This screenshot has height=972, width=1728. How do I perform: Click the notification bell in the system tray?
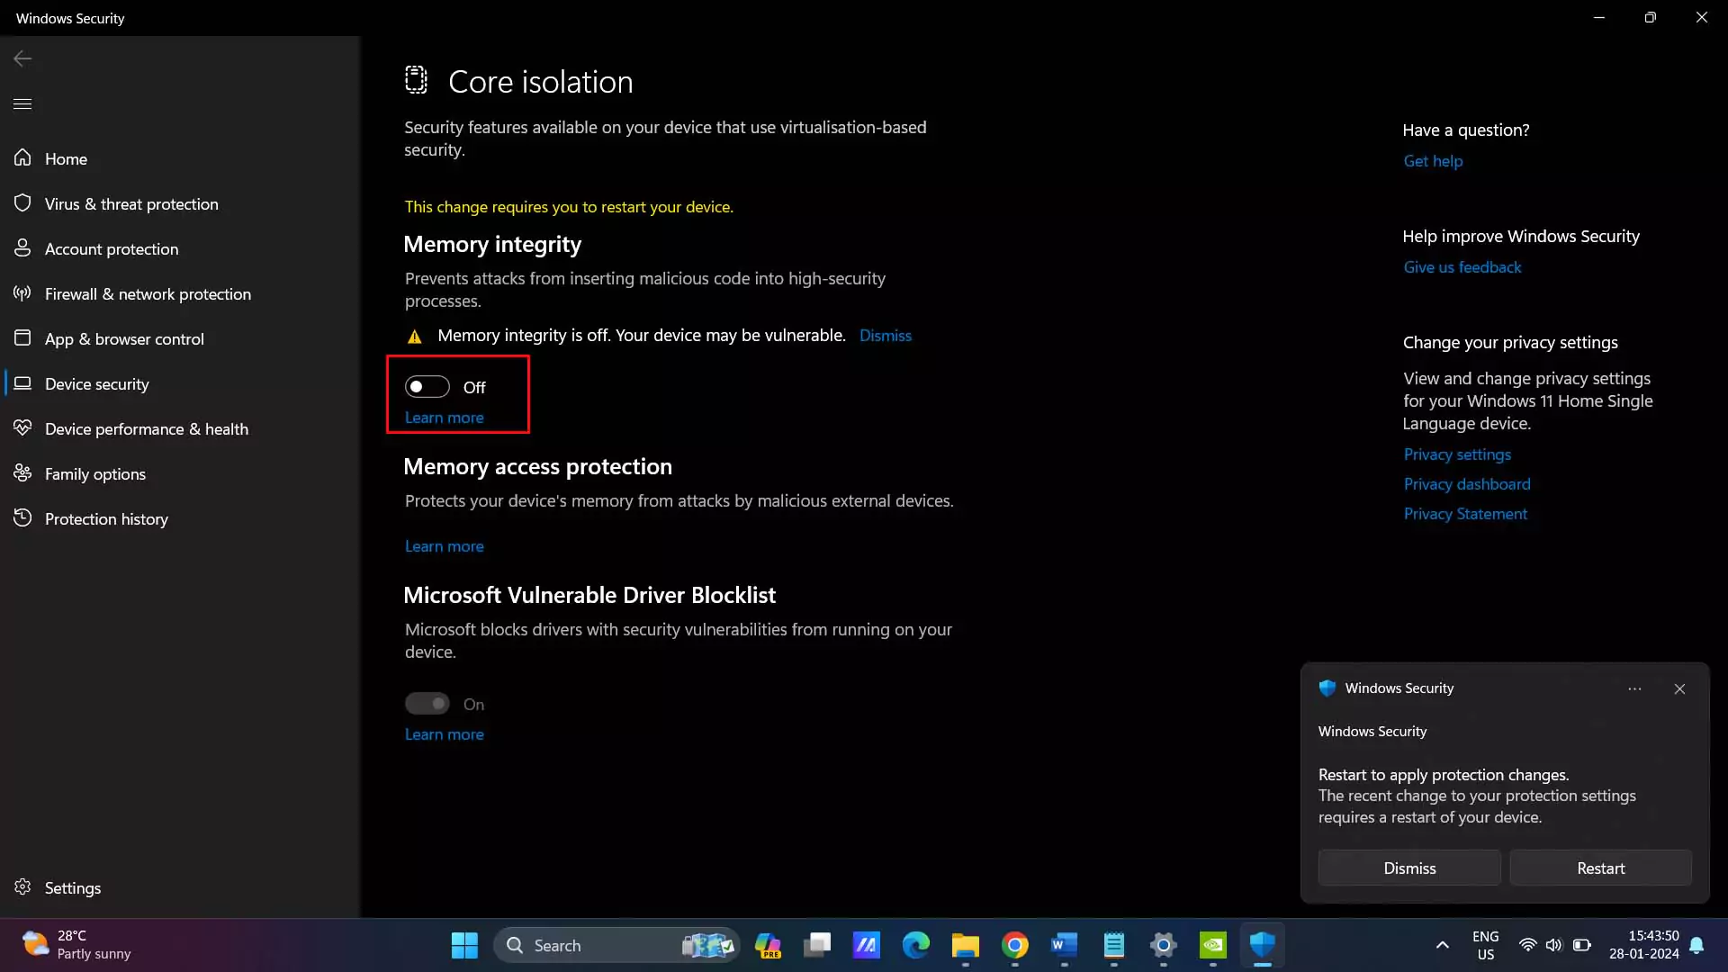pos(1696,945)
